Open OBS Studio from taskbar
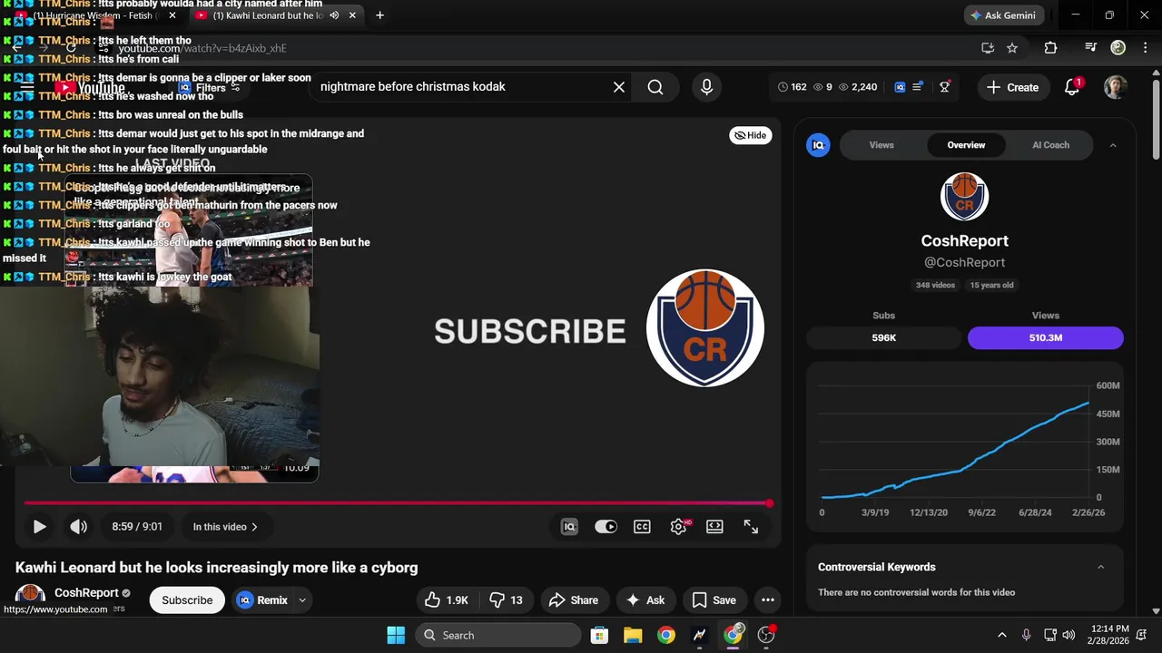The width and height of the screenshot is (1162, 653). coord(766,635)
